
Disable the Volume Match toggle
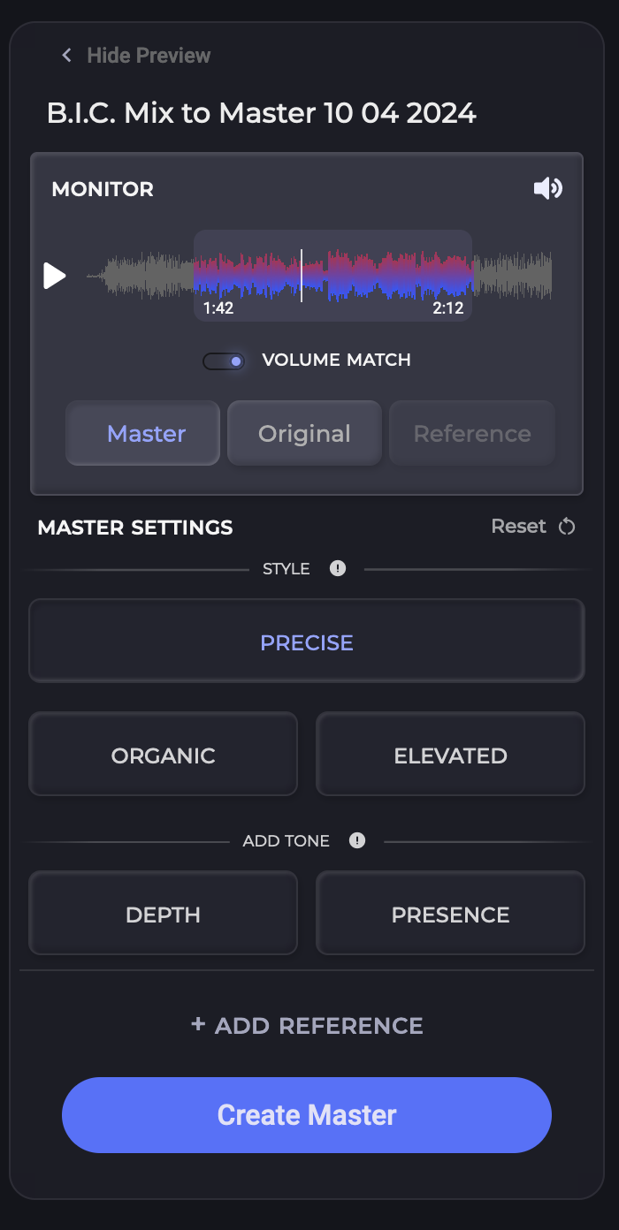click(x=224, y=361)
